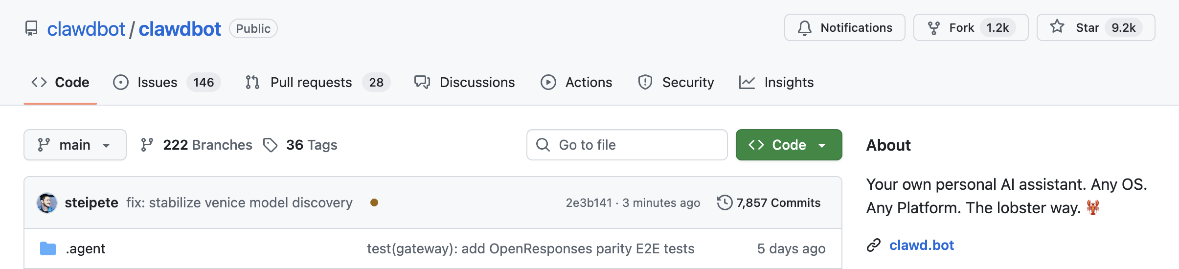Click steipete's avatar thumbnail
The width and height of the screenshot is (1179, 269).
pos(47,202)
